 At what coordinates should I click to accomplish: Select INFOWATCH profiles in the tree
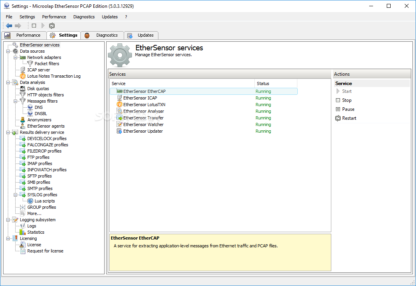click(x=47, y=170)
